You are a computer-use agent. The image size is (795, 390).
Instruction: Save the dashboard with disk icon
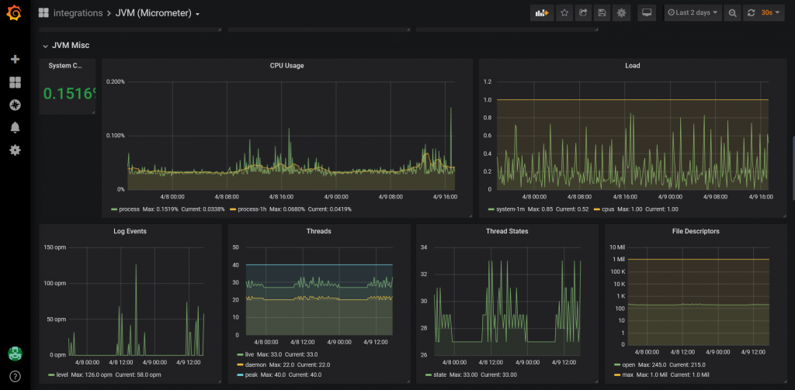point(602,13)
